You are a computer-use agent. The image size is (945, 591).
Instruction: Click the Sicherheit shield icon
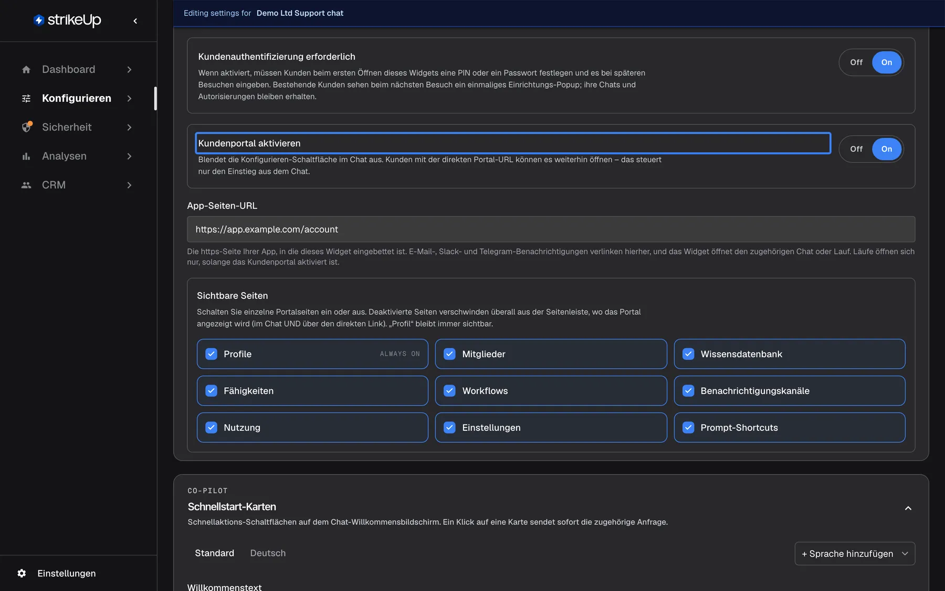pos(26,127)
